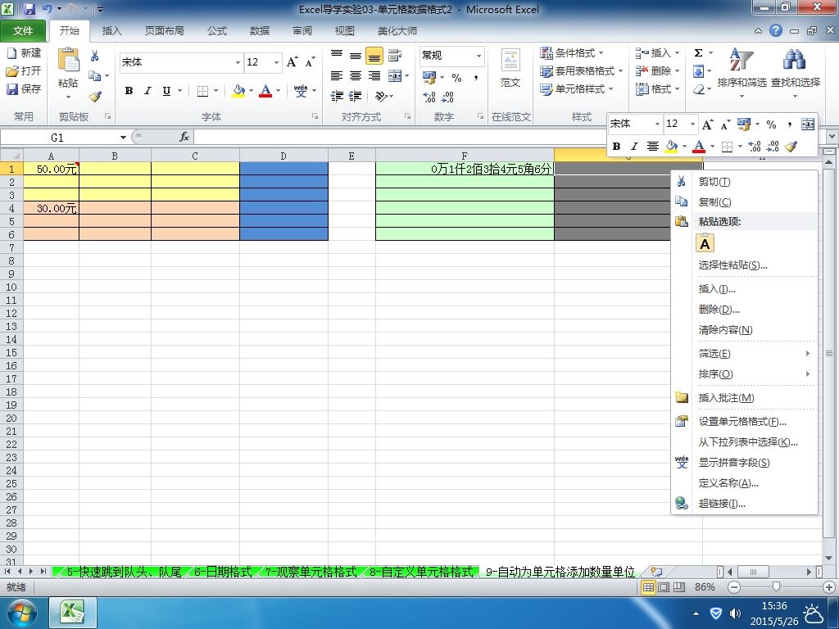
Task: Click the wrap text icon
Action: click(x=396, y=55)
